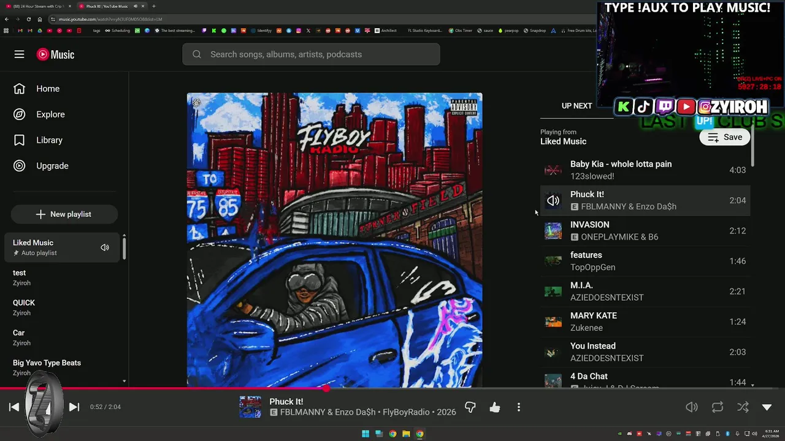Play You Instead from the queue
The height and width of the screenshot is (441, 785).
645,352
